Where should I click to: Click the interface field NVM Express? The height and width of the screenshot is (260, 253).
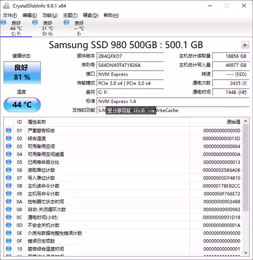130,74
